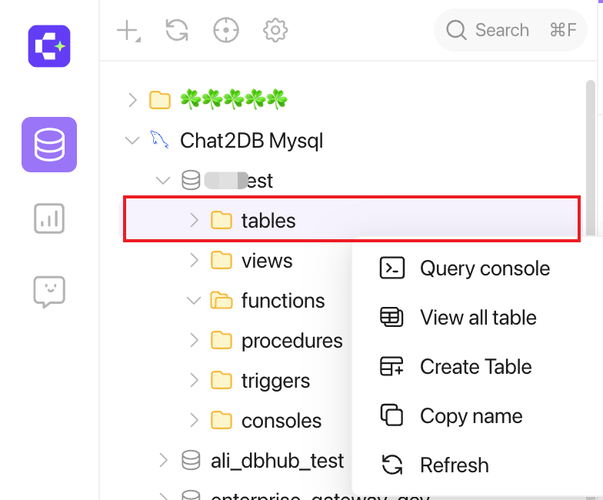Select the ali_dbhub_test tree item
603x500 pixels.
(x=277, y=461)
